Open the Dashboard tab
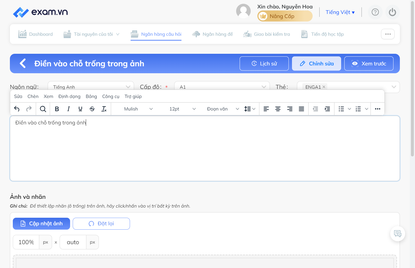This screenshot has width=415, height=268. [35, 34]
